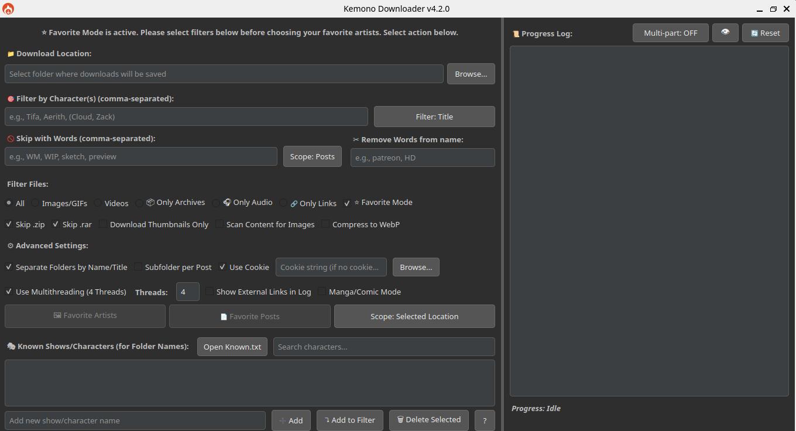Disable Use Cookie option

click(222, 266)
